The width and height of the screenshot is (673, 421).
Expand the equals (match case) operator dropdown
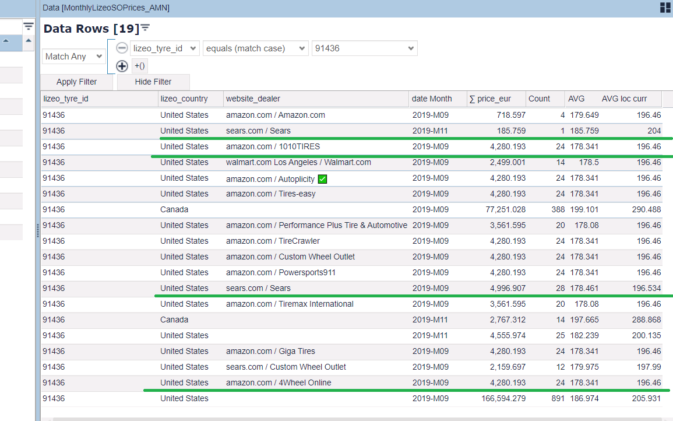(255, 48)
